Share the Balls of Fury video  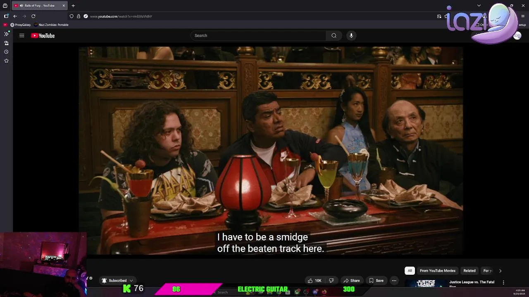coord(352,280)
